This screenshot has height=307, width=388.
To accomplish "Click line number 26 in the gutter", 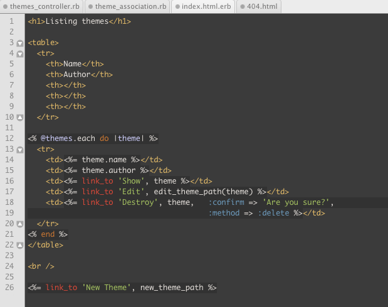I will tap(9, 288).
